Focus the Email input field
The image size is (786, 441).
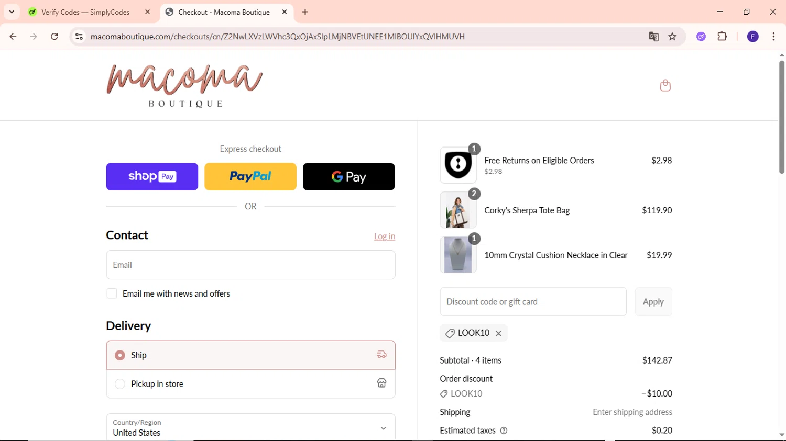pos(250,265)
